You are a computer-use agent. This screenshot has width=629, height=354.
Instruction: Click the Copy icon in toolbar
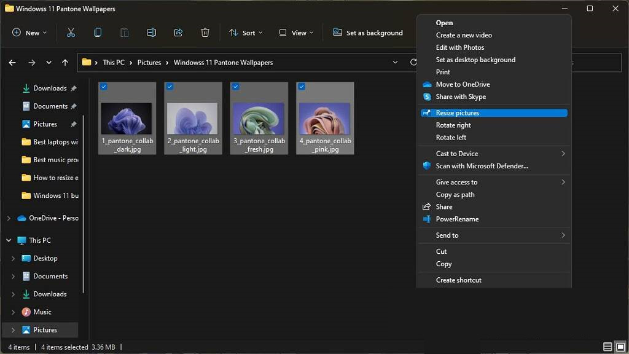pyautogui.click(x=98, y=33)
